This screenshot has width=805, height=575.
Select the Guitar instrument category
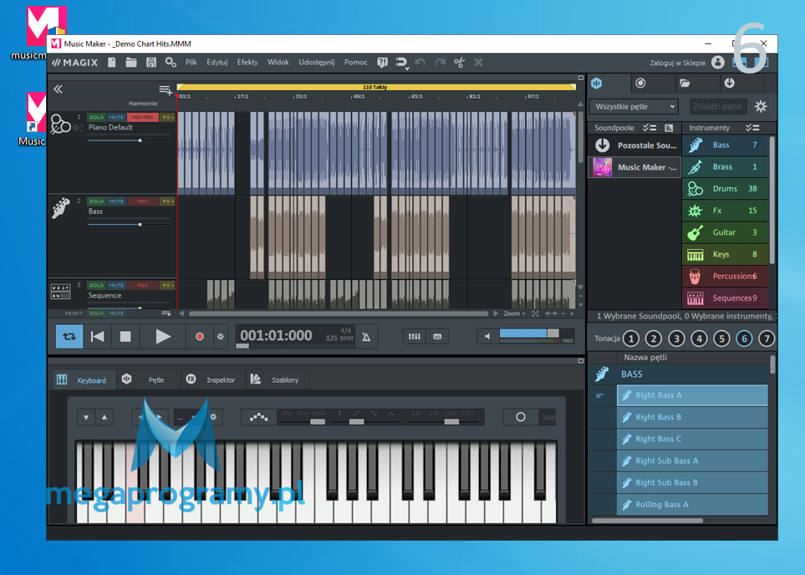click(725, 232)
